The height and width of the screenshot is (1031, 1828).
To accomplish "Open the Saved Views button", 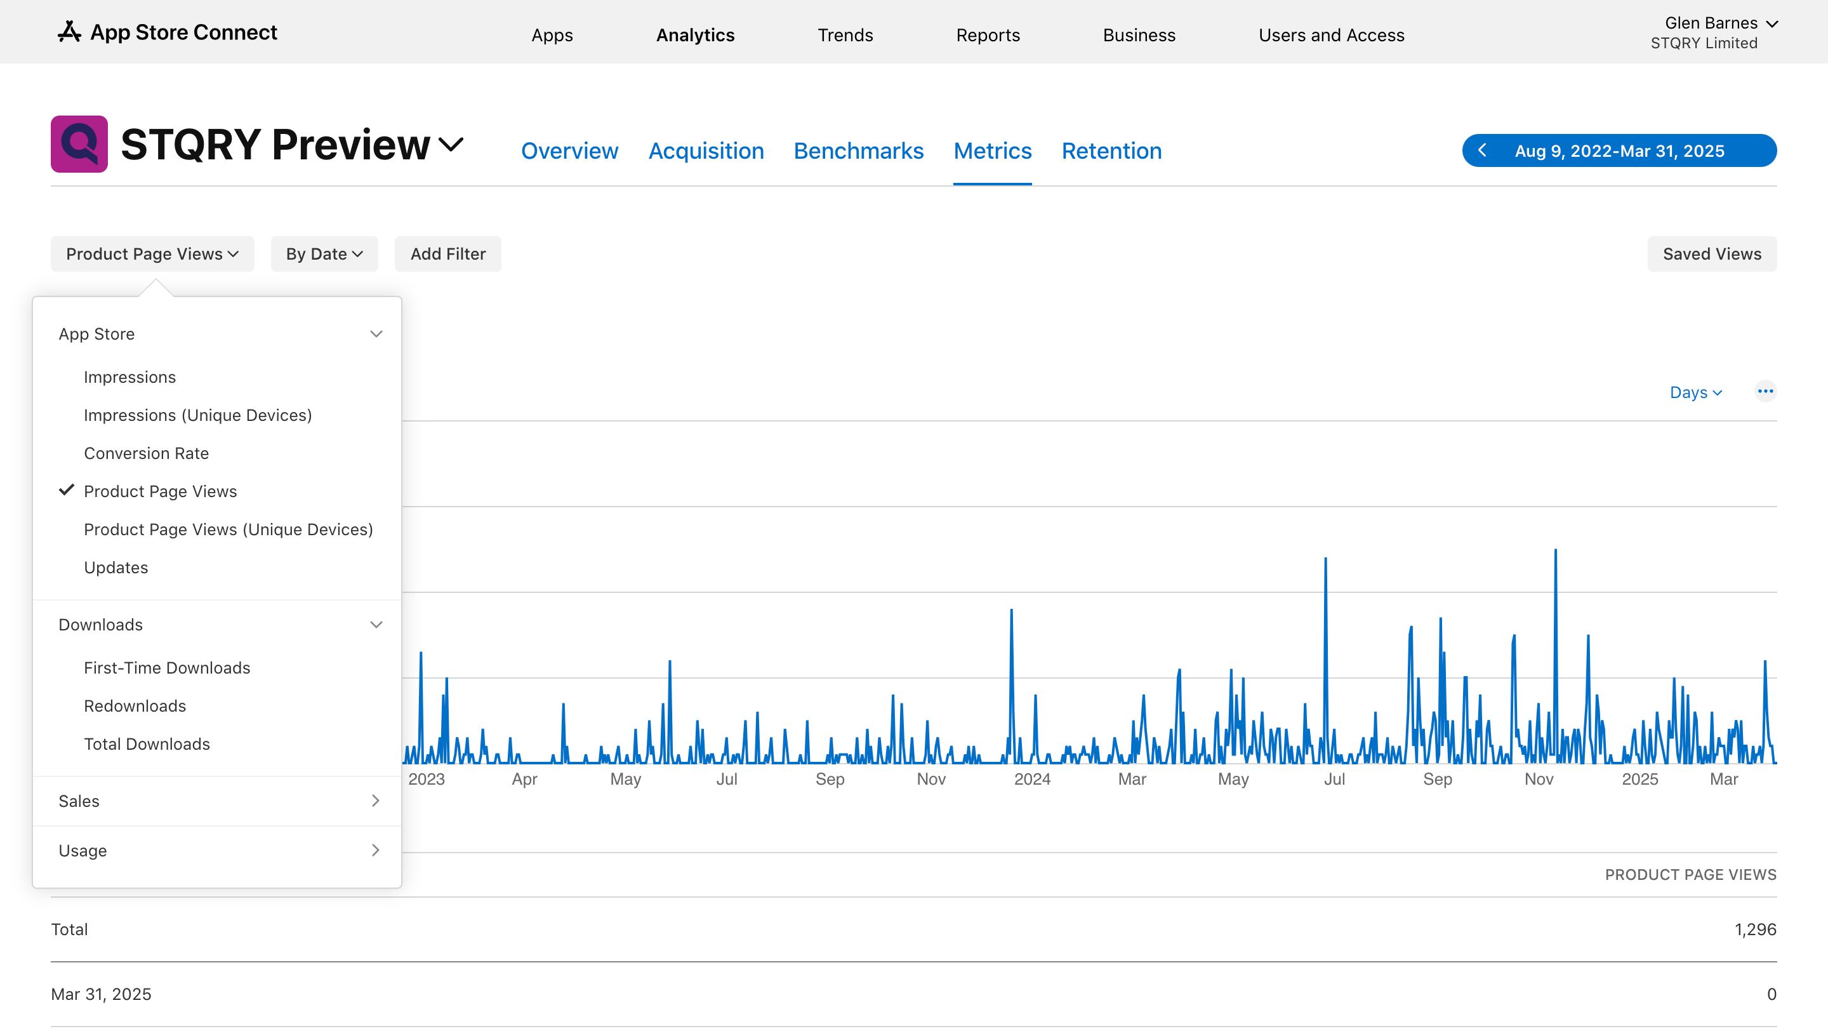I will tap(1712, 254).
